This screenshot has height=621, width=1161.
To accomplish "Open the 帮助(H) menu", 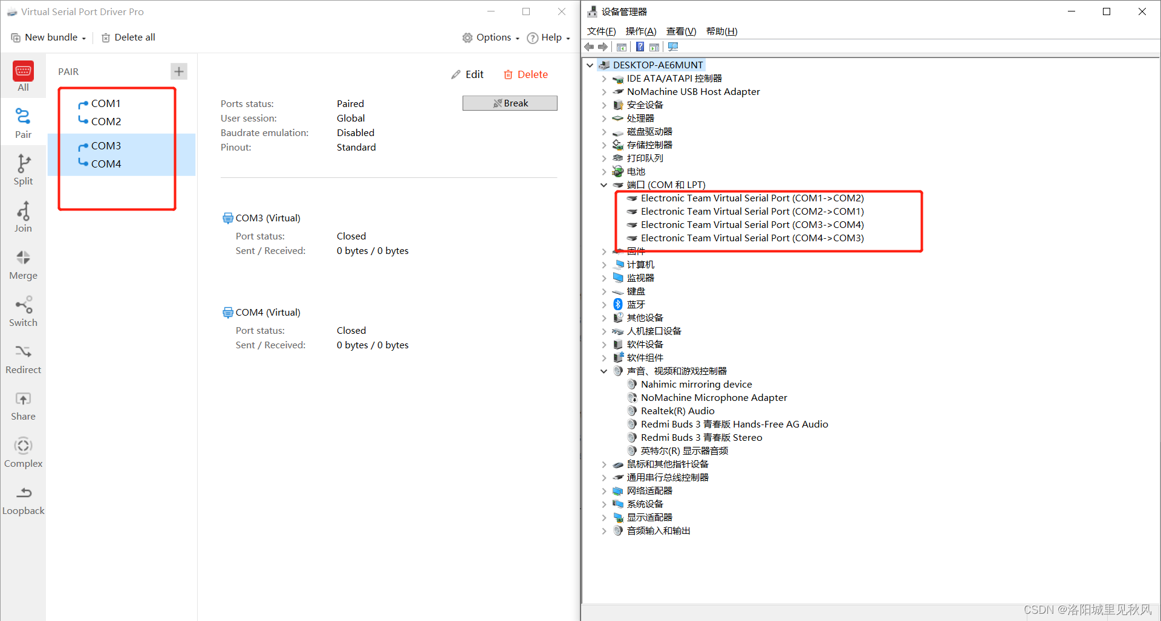I will 721,31.
